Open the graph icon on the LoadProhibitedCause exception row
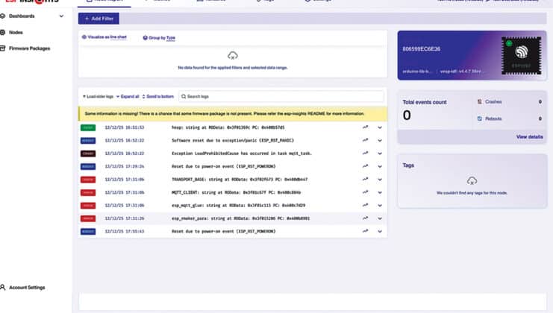This screenshot has height=313, width=553. click(366, 154)
